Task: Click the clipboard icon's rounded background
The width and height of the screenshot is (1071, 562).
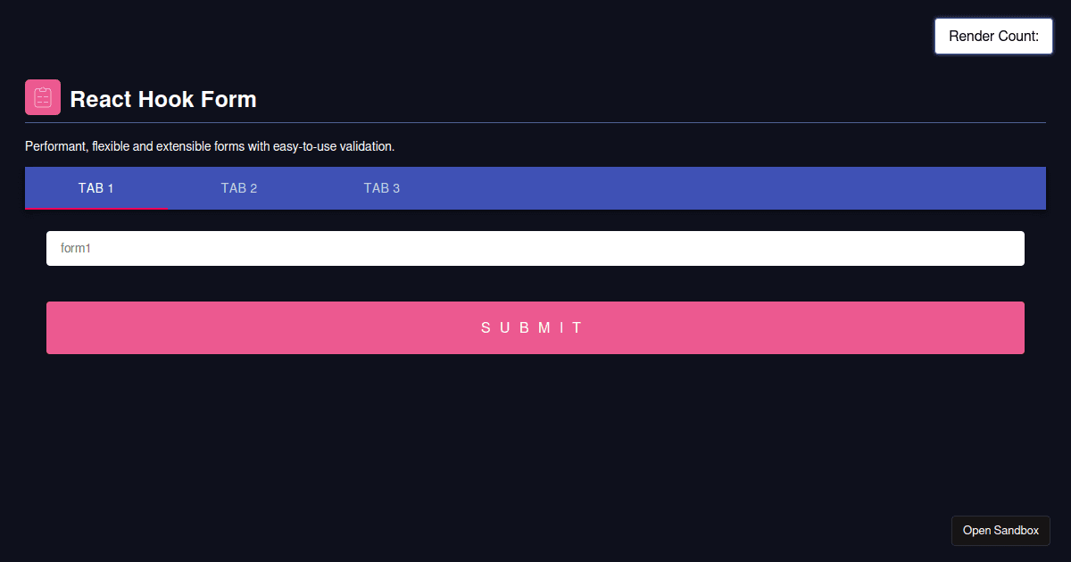Action: (x=42, y=96)
